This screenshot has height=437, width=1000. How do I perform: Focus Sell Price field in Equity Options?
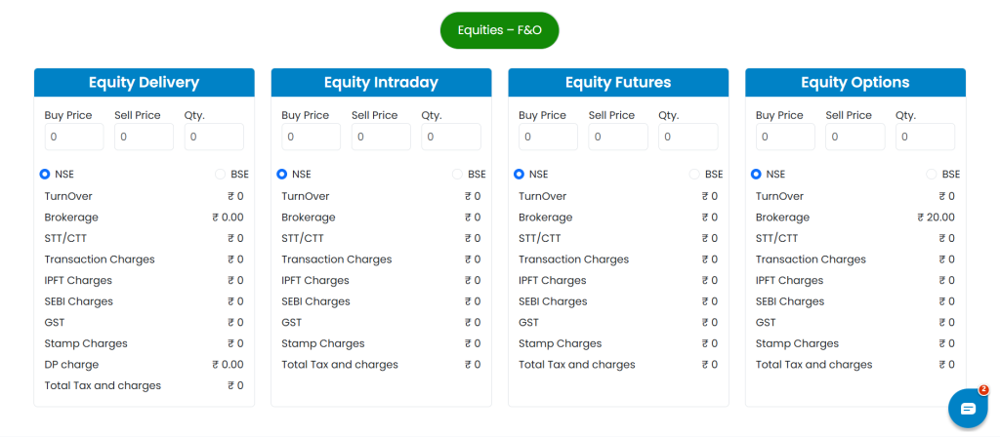pyautogui.click(x=855, y=137)
